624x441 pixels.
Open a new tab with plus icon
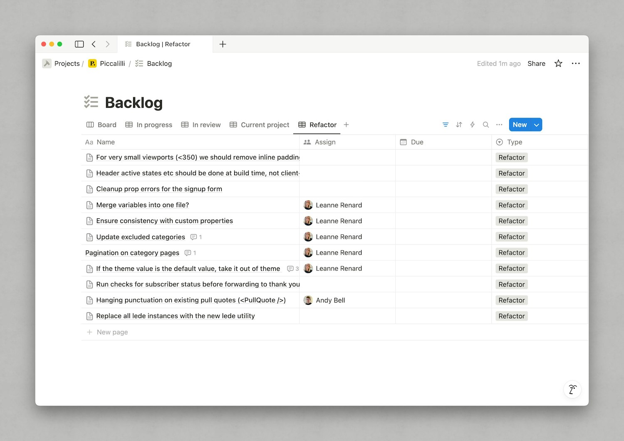tap(223, 44)
